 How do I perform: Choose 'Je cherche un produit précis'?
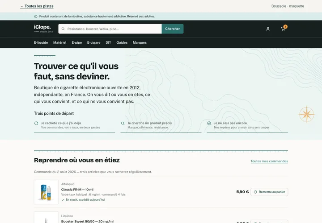(x=161, y=125)
